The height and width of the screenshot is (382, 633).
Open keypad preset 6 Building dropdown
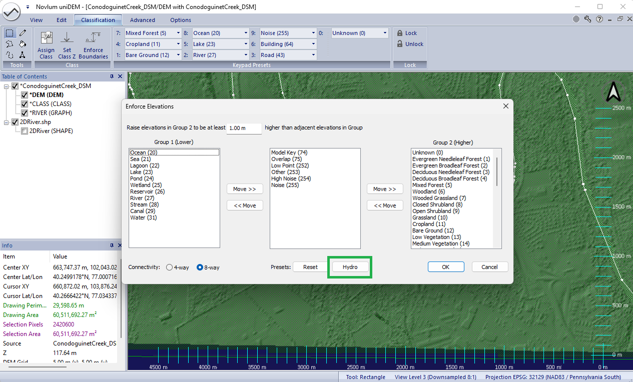(313, 44)
